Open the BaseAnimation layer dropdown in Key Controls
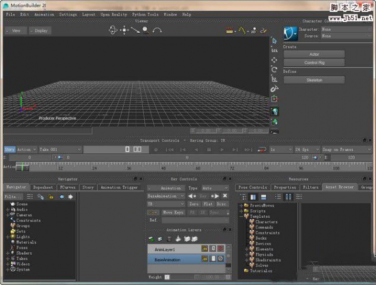The image size is (376, 285). coord(166,196)
